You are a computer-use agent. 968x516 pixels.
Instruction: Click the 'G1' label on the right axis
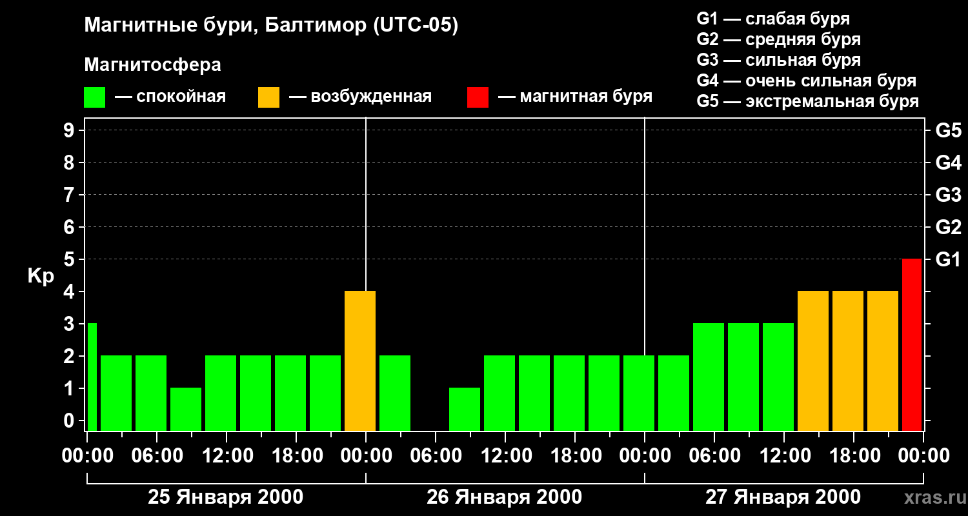click(949, 259)
